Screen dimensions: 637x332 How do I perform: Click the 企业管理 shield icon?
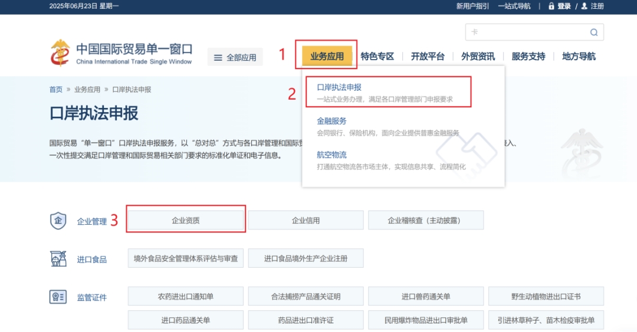pos(58,221)
